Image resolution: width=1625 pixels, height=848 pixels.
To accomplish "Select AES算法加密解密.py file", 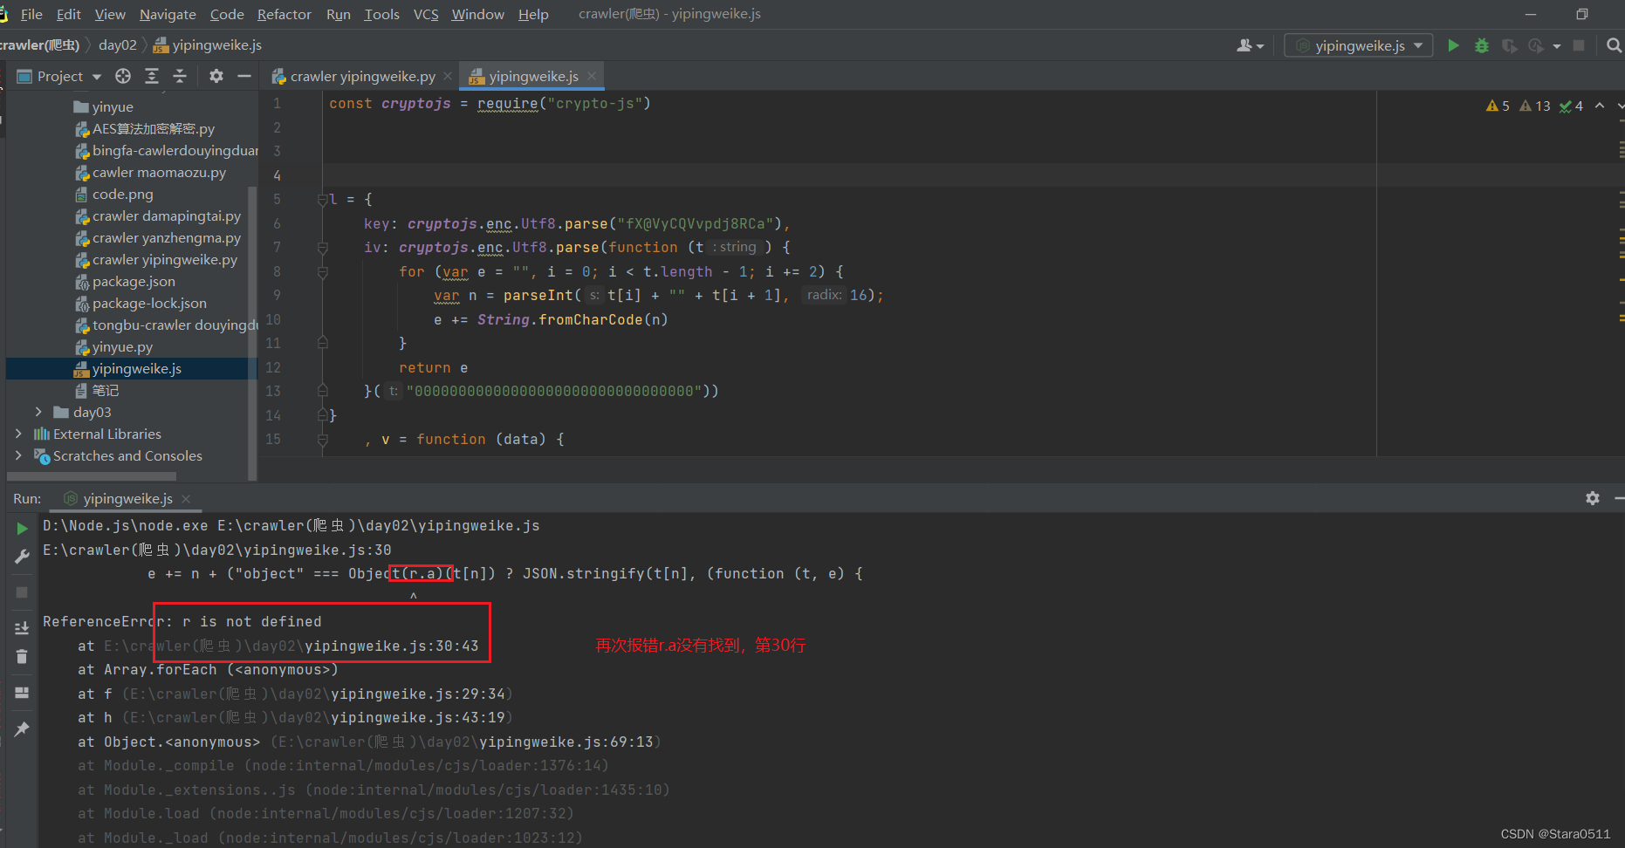I will click(x=145, y=128).
